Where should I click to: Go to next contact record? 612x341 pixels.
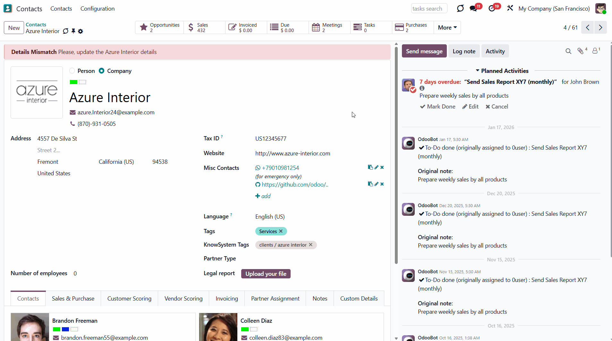pyautogui.click(x=600, y=28)
